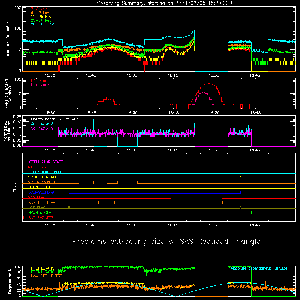This screenshot has height=300, width=300.
Task: Click the 'NON_SOLAR_EVENT' flag label
Action: point(45,172)
